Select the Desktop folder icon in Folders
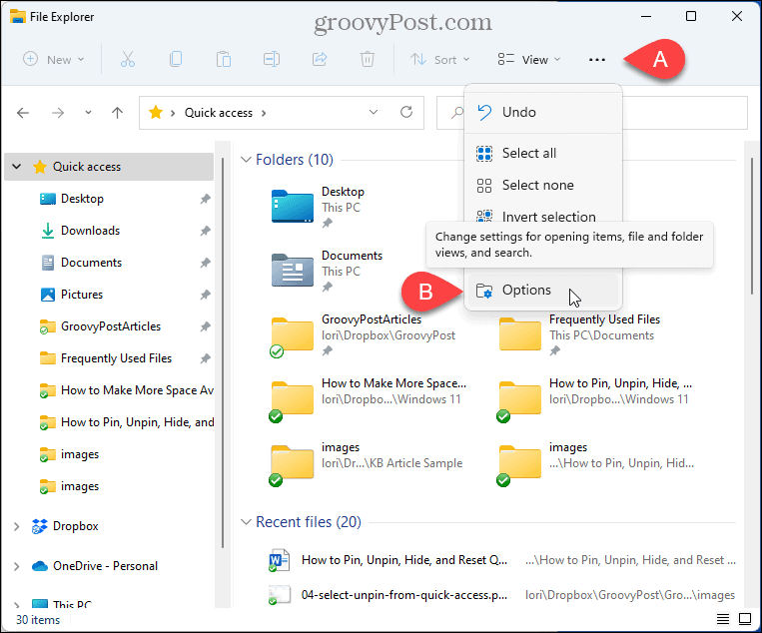This screenshot has height=633, width=762. click(292, 207)
